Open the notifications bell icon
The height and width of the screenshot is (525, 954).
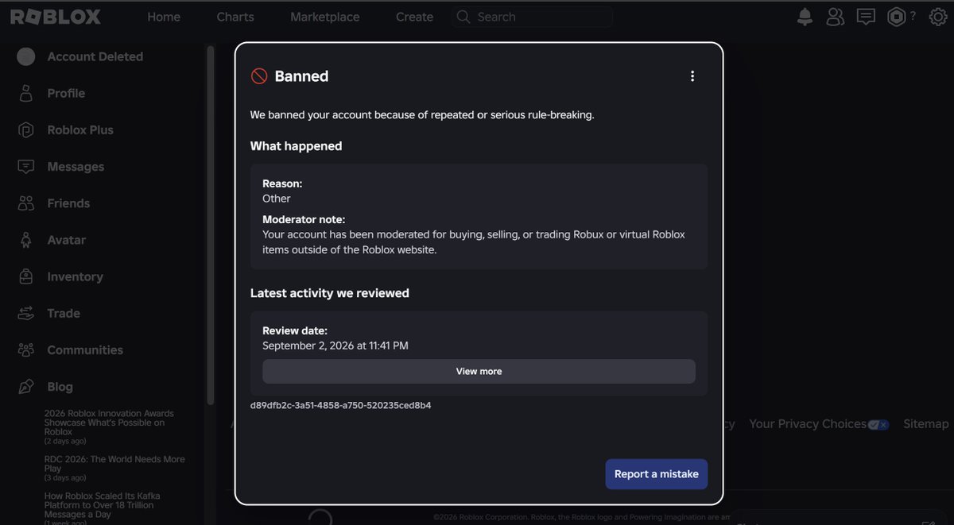click(x=805, y=17)
